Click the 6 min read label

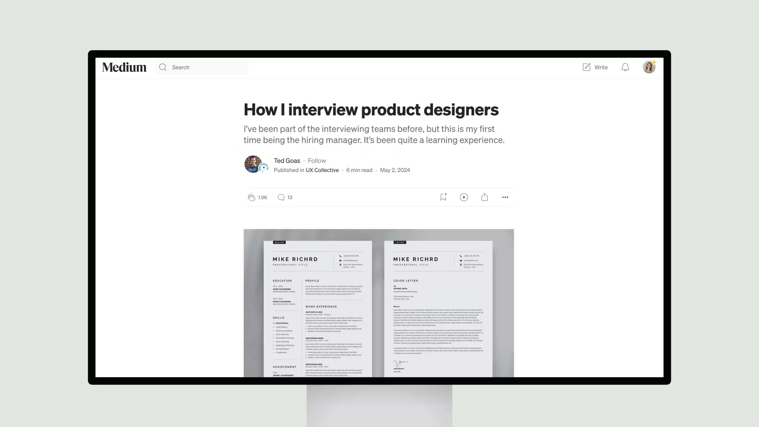359,170
